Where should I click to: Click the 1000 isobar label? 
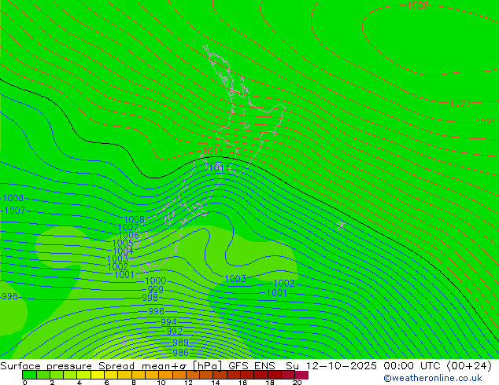click(x=156, y=281)
